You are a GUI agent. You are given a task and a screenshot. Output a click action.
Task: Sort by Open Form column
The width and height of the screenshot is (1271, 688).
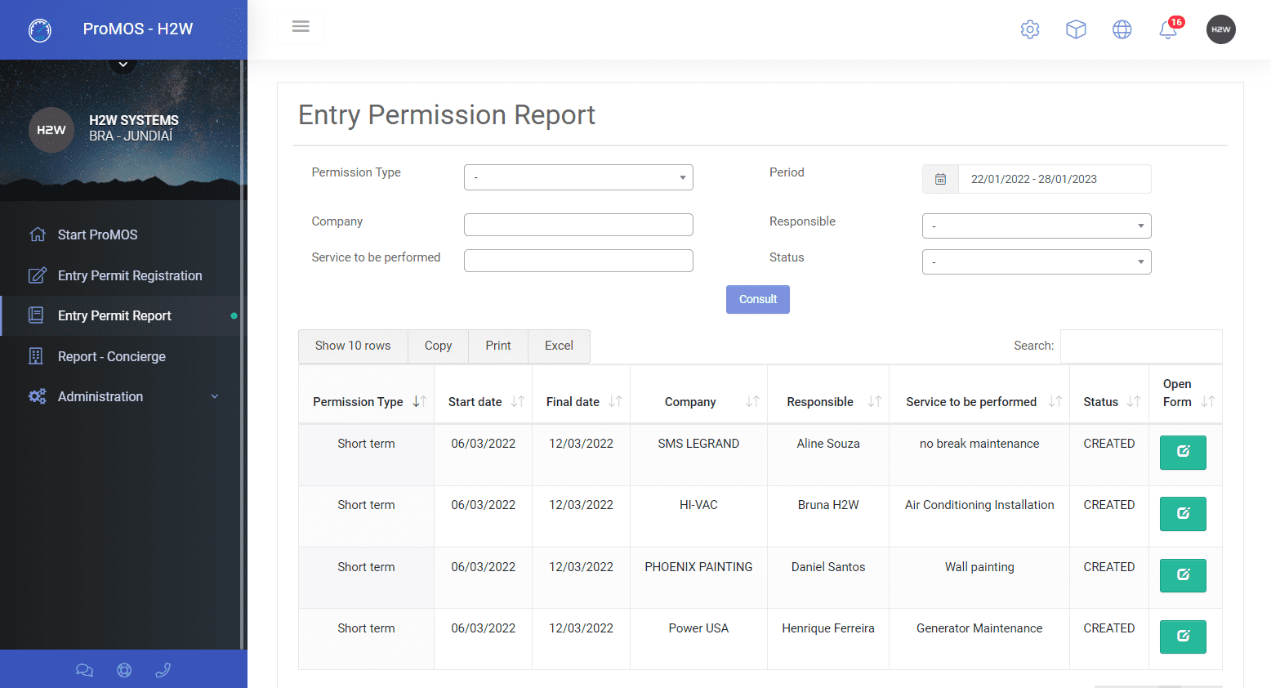1185,394
